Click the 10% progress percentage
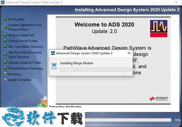 click(177, 120)
